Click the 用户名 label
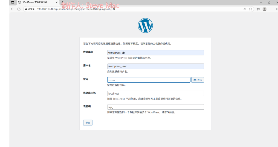The image size is (278, 147). [87, 65]
